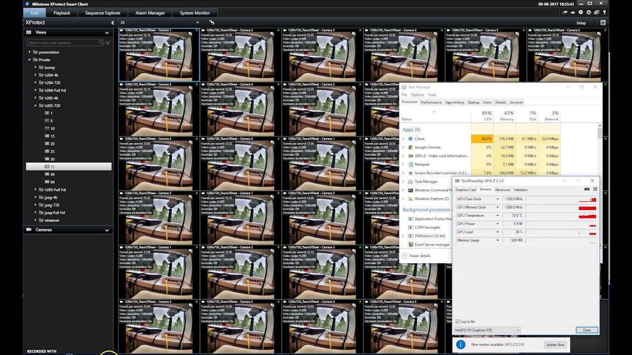Click the Memory Usage 526 MB value
632x355 pixels.
[514, 240]
